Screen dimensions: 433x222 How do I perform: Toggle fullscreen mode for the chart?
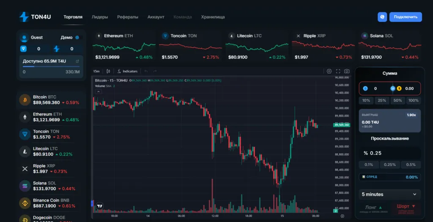tap(338, 71)
